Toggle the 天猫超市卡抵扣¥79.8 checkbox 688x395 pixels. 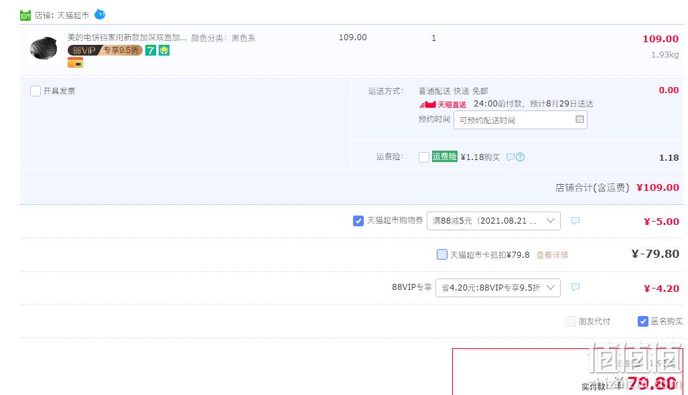pos(442,254)
